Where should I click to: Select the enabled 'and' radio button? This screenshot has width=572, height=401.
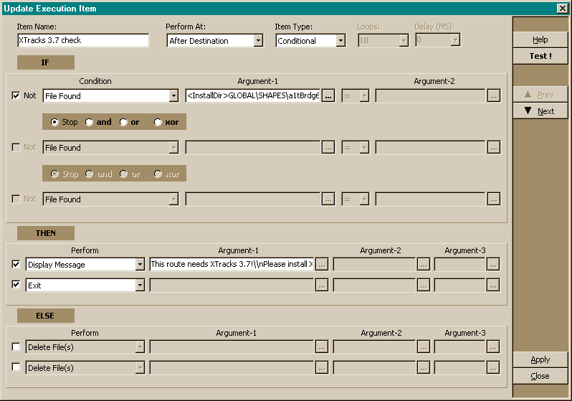(89, 122)
